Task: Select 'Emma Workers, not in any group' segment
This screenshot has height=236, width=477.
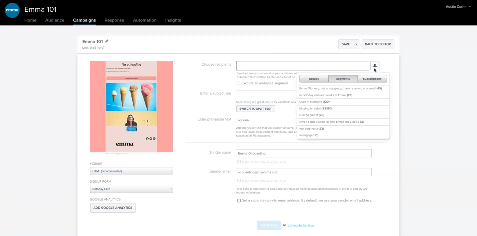Action: [x=343, y=88]
